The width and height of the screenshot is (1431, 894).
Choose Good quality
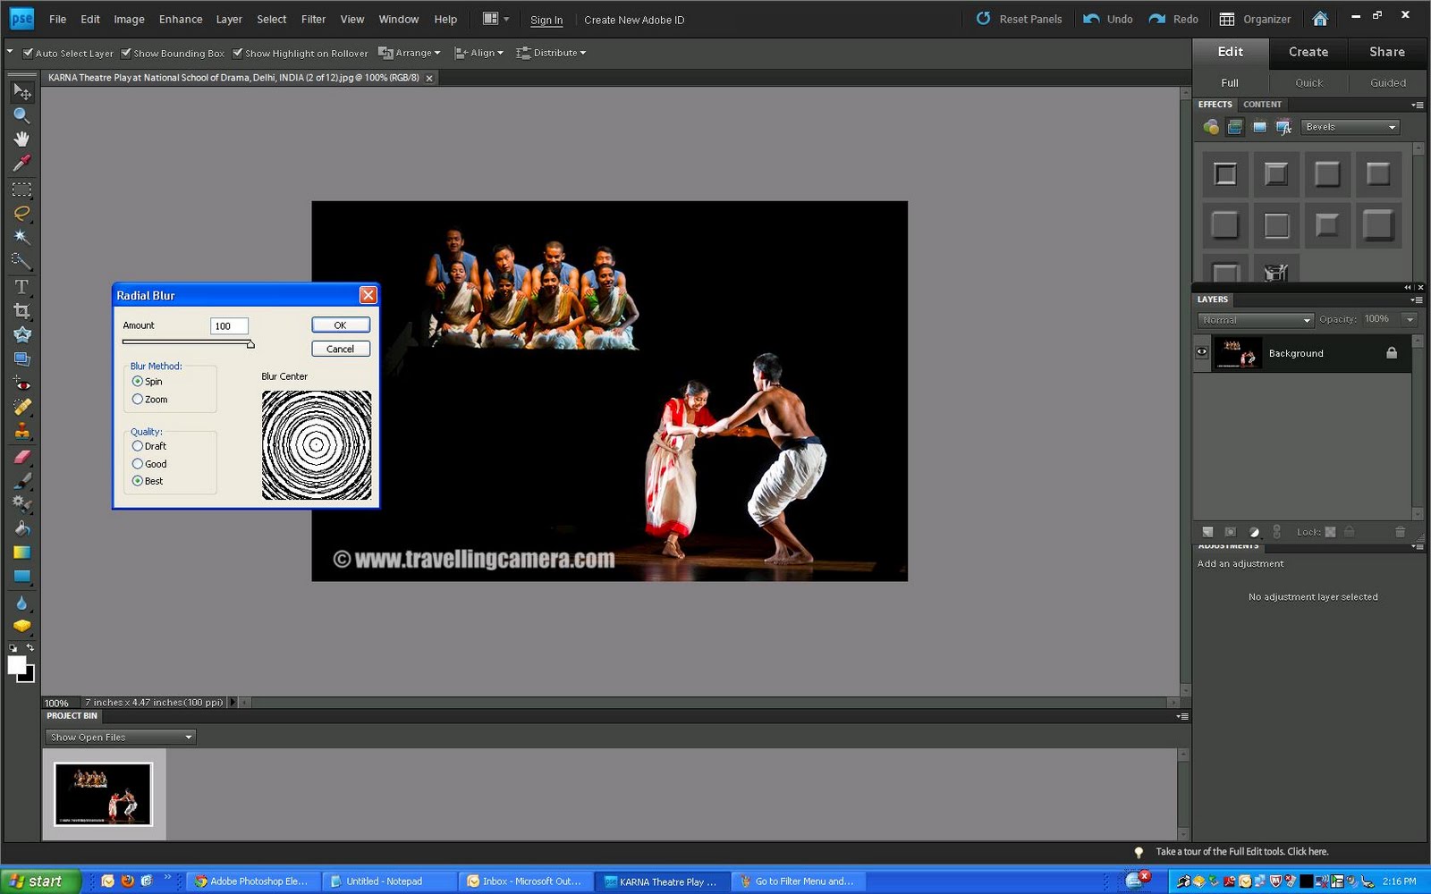click(138, 464)
